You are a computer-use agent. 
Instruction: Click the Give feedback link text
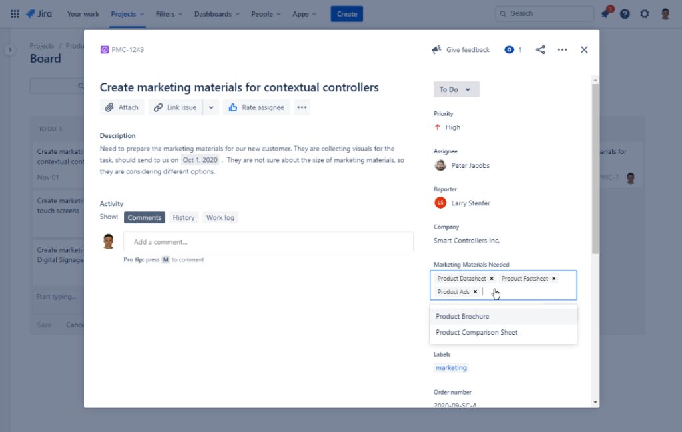click(468, 49)
